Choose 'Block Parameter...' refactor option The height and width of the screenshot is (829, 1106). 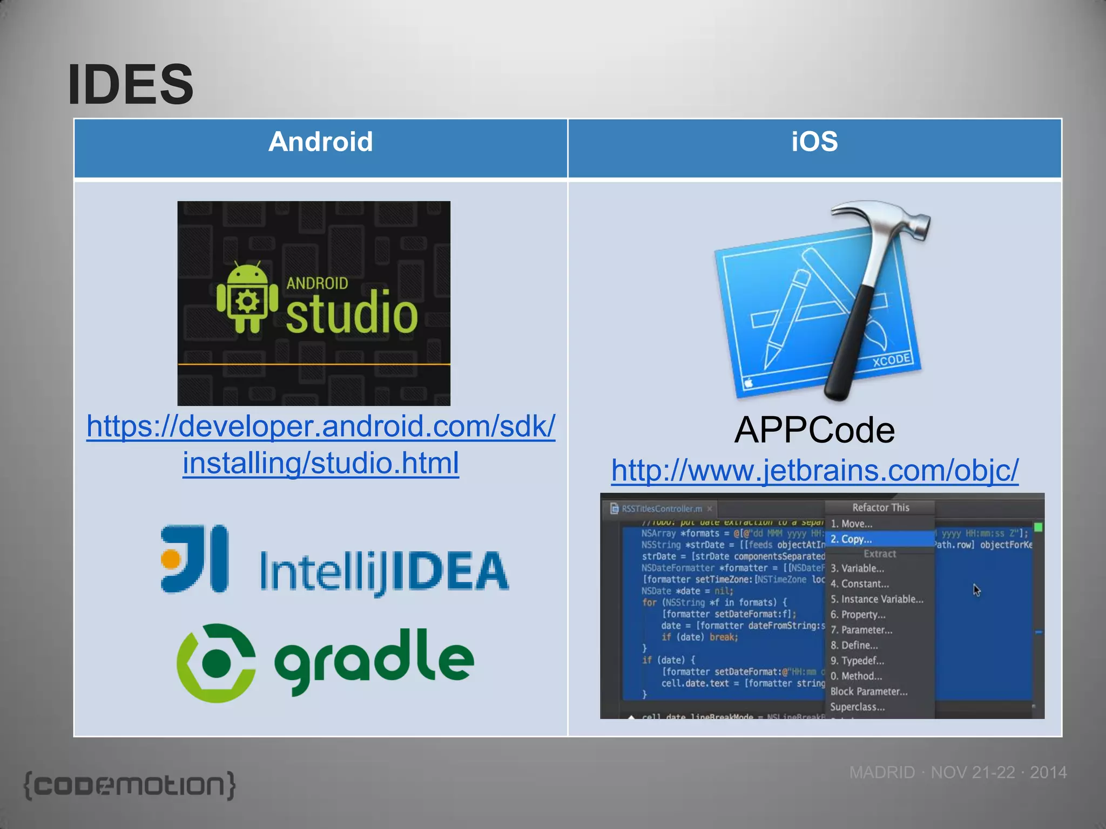click(880, 691)
